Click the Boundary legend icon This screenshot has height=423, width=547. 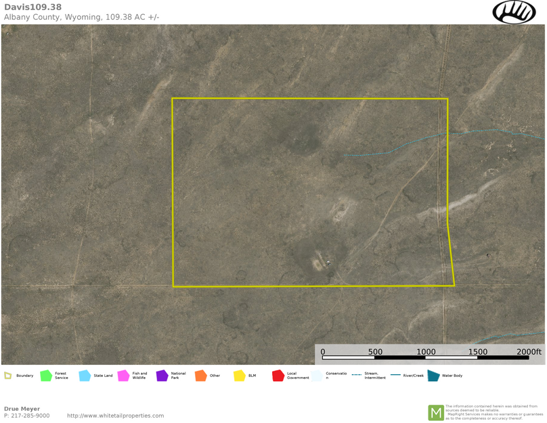point(8,376)
